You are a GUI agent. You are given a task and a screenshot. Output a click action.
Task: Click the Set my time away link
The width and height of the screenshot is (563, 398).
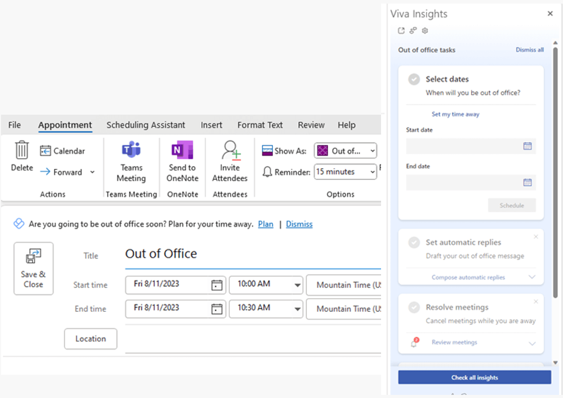(455, 114)
